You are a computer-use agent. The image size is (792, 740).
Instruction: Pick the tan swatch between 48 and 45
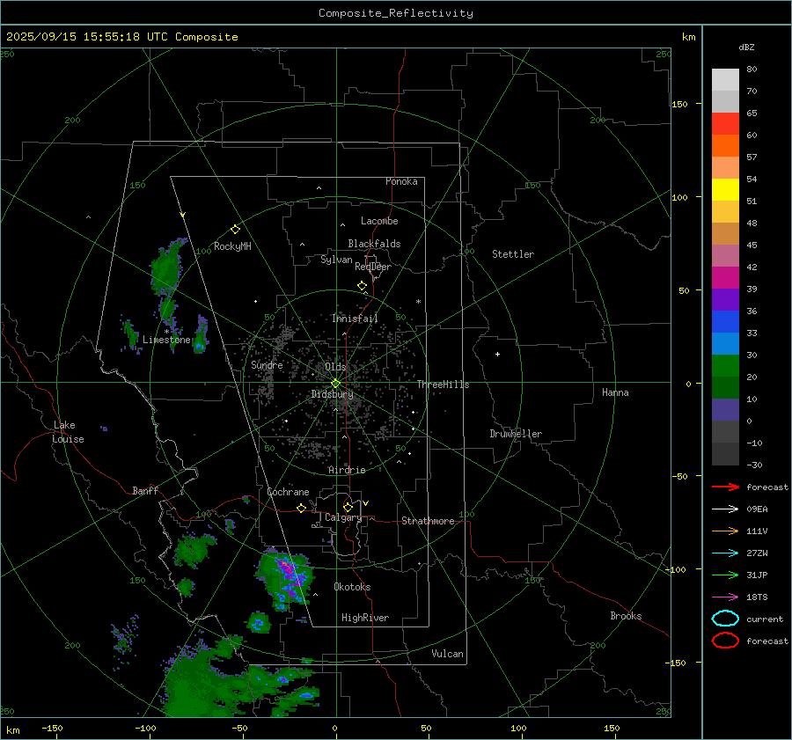(x=725, y=234)
